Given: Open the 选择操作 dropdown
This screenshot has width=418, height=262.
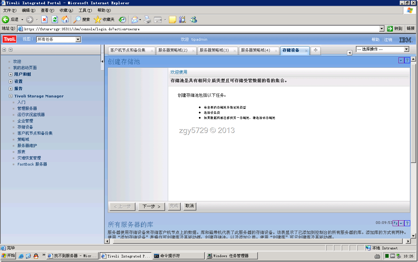Looking at the screenshot, I should (383, 49).
